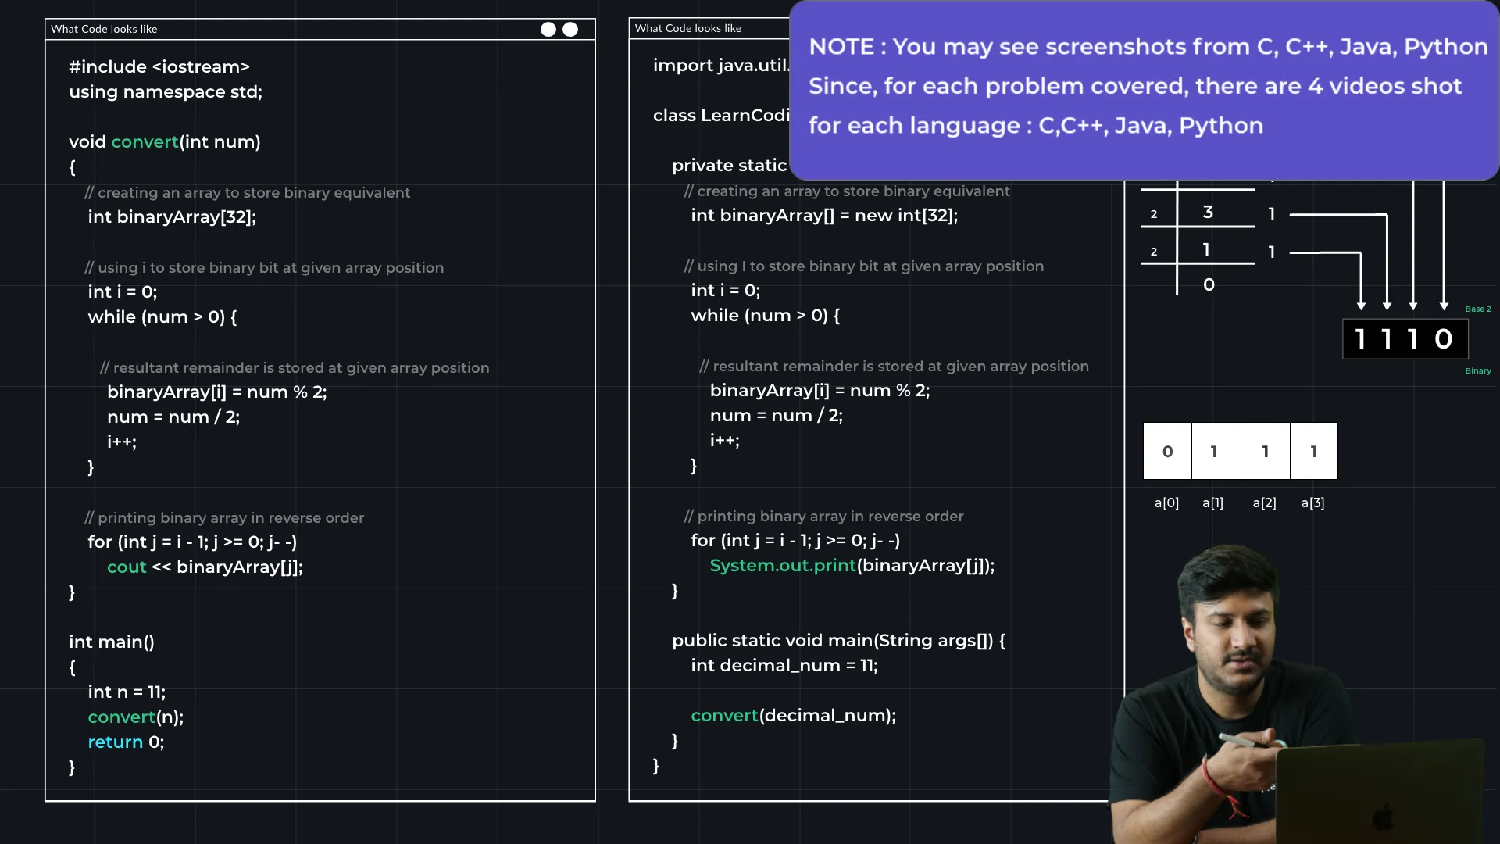Click the right 'What Code looks like' title
The width and height of the screenshot is (1500, 844).
687,28
